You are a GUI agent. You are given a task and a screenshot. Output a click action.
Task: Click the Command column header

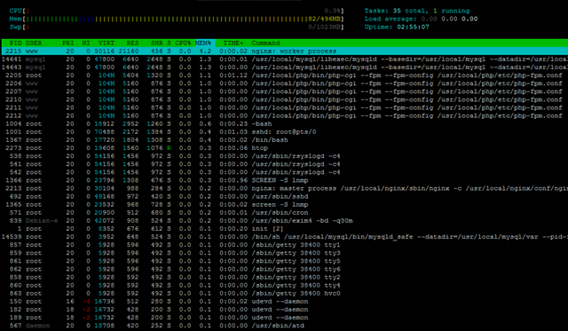tap(265, 43)
